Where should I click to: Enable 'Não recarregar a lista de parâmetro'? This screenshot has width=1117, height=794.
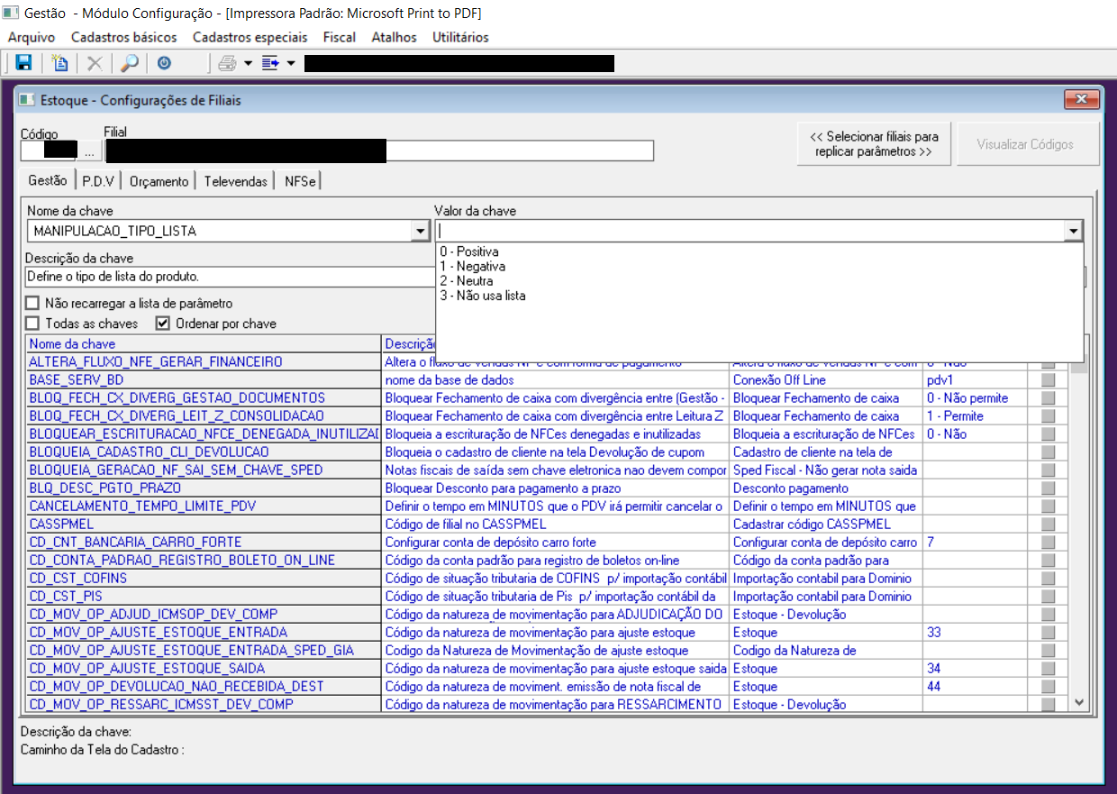pyautogui.click(x=32, y=304)
